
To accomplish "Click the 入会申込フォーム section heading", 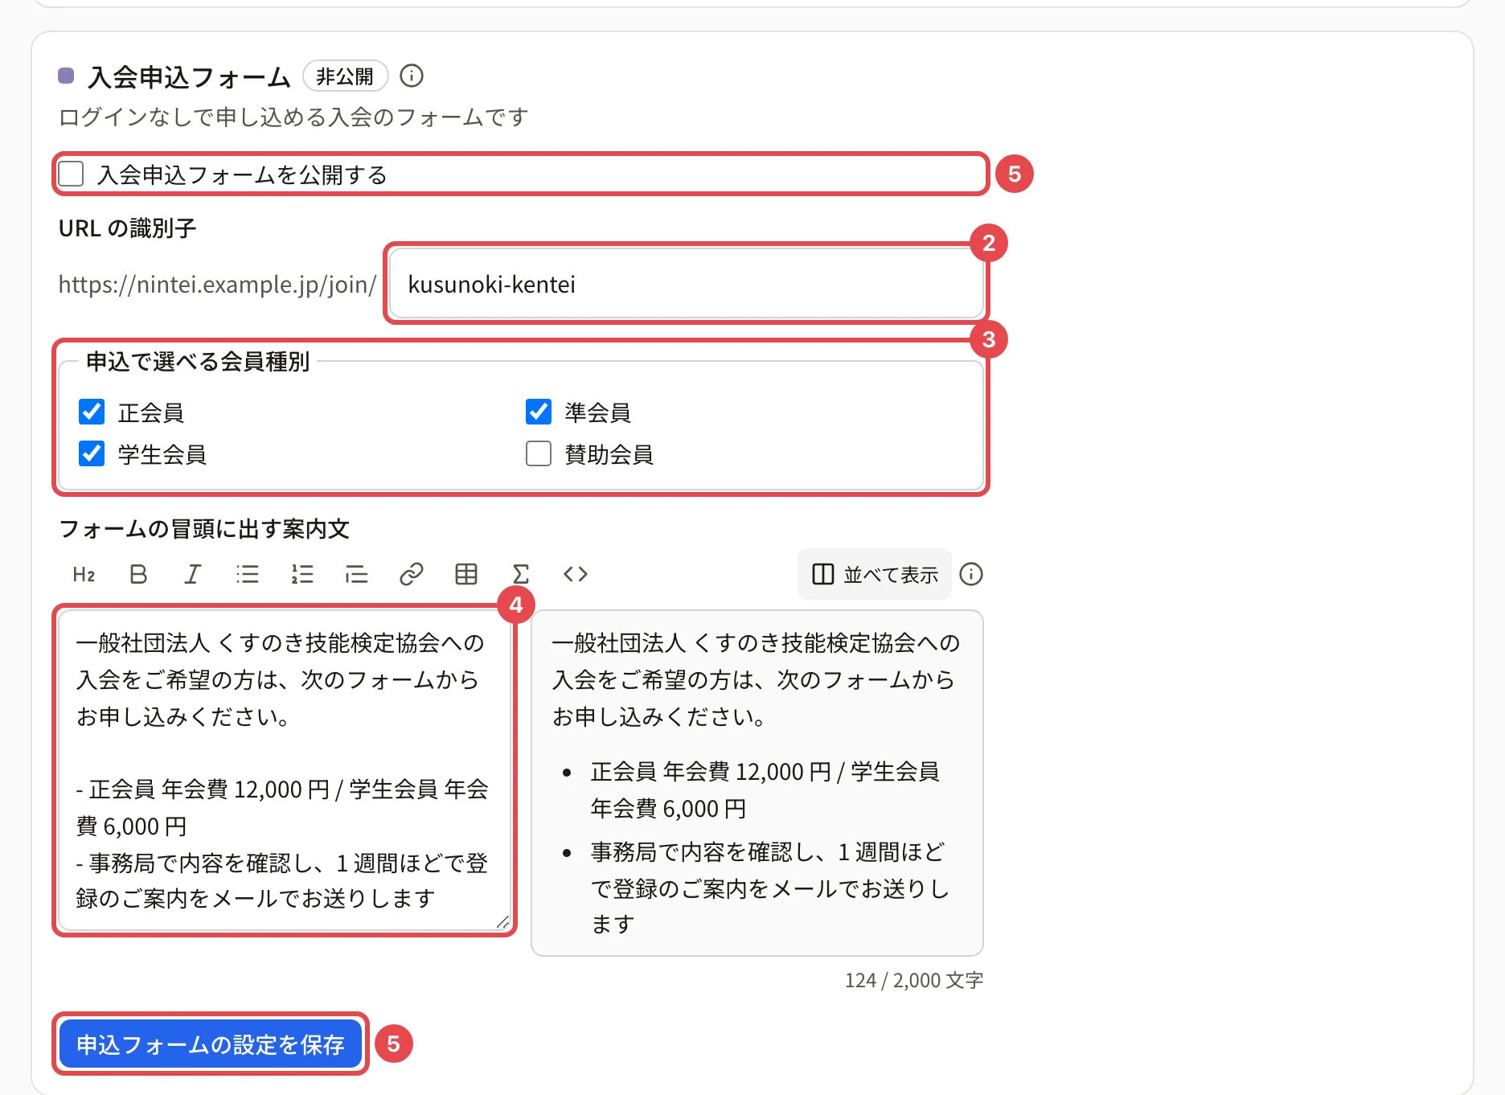I will click(x=190, y=77).
